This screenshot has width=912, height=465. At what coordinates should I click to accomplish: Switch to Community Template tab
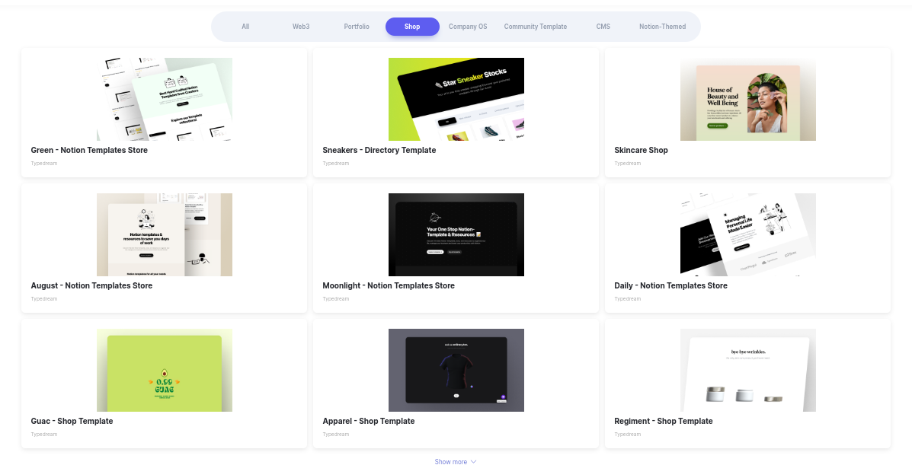[535, 27]
